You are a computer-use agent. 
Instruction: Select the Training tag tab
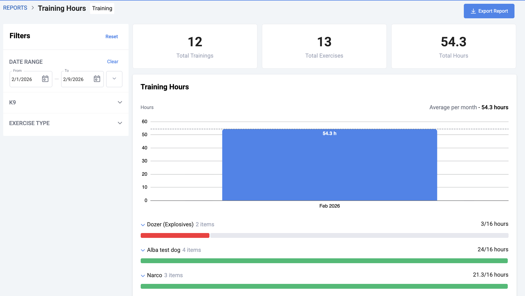pyautogui.click(x=102, y=8)
